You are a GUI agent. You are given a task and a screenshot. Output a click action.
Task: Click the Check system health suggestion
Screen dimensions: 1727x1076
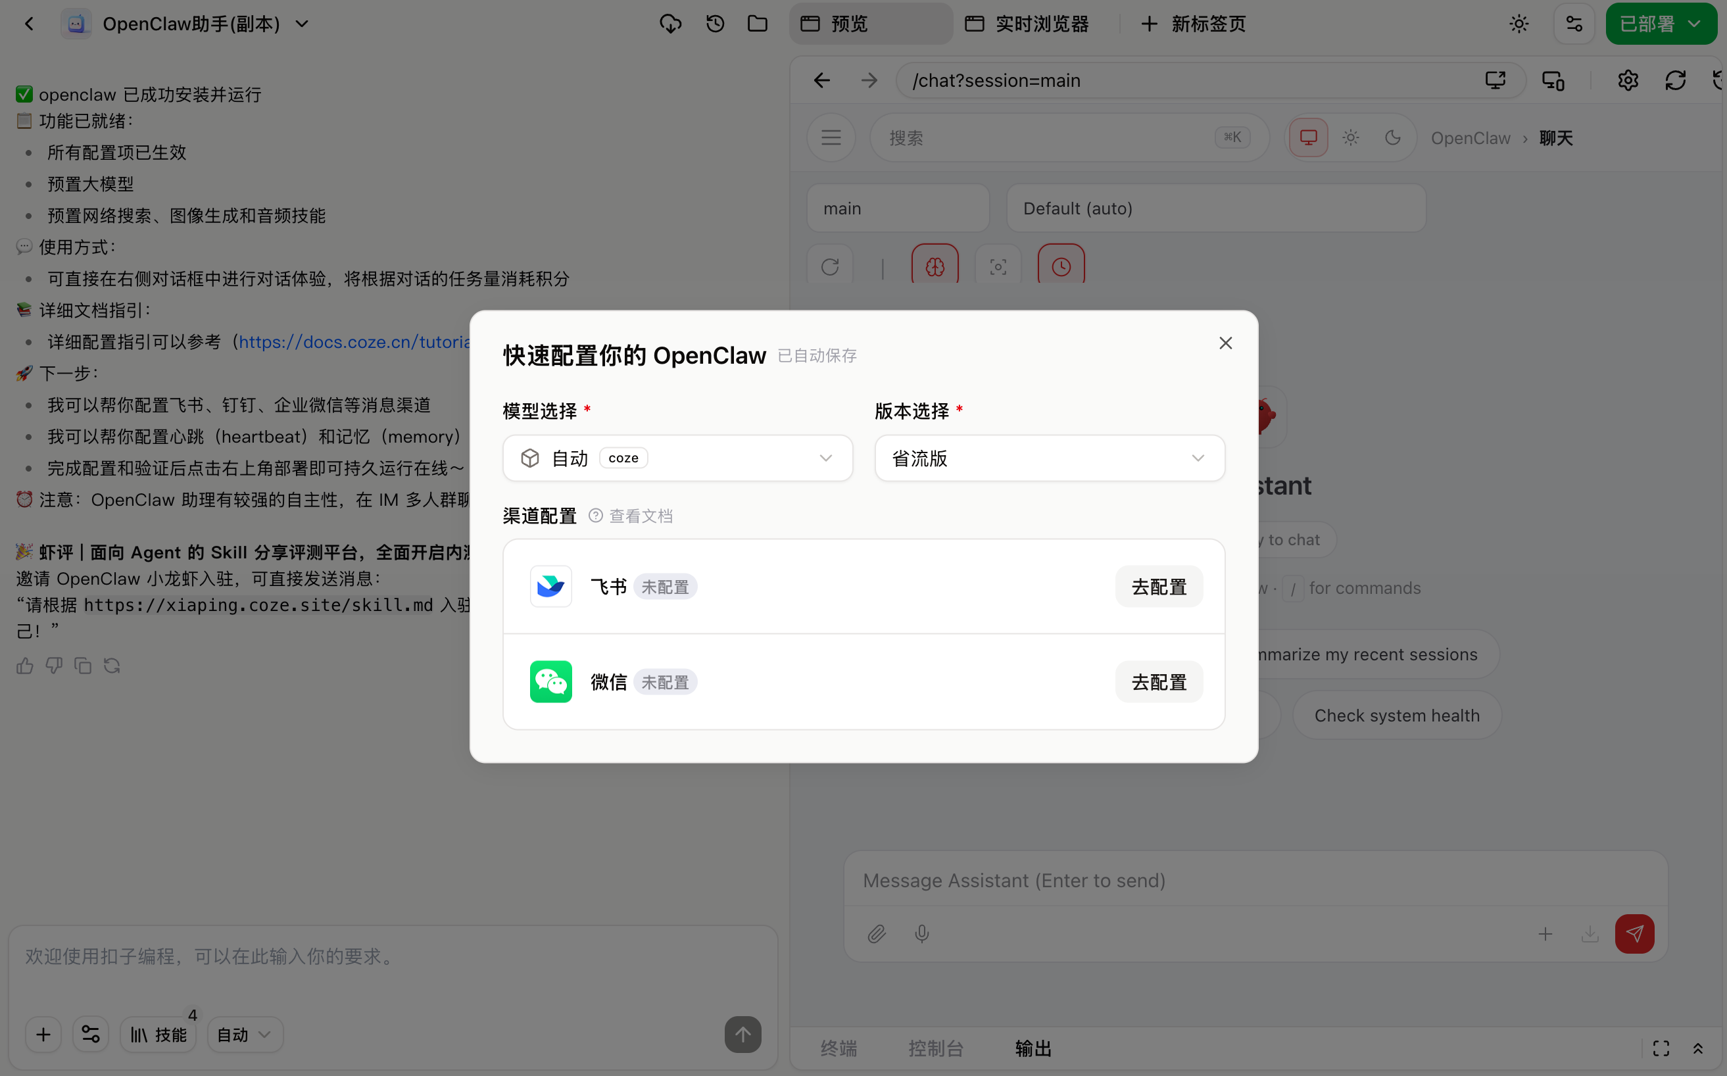[1397, 715]
